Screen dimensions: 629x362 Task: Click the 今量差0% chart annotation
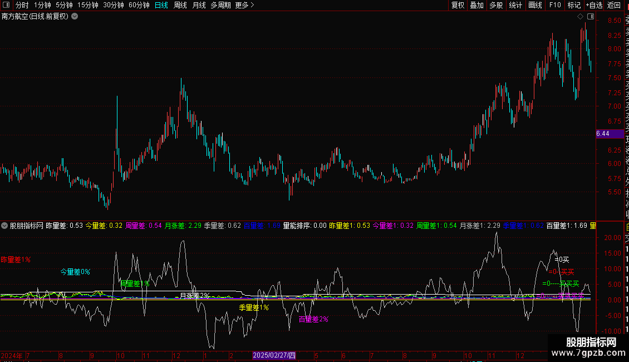pos(75,272)
